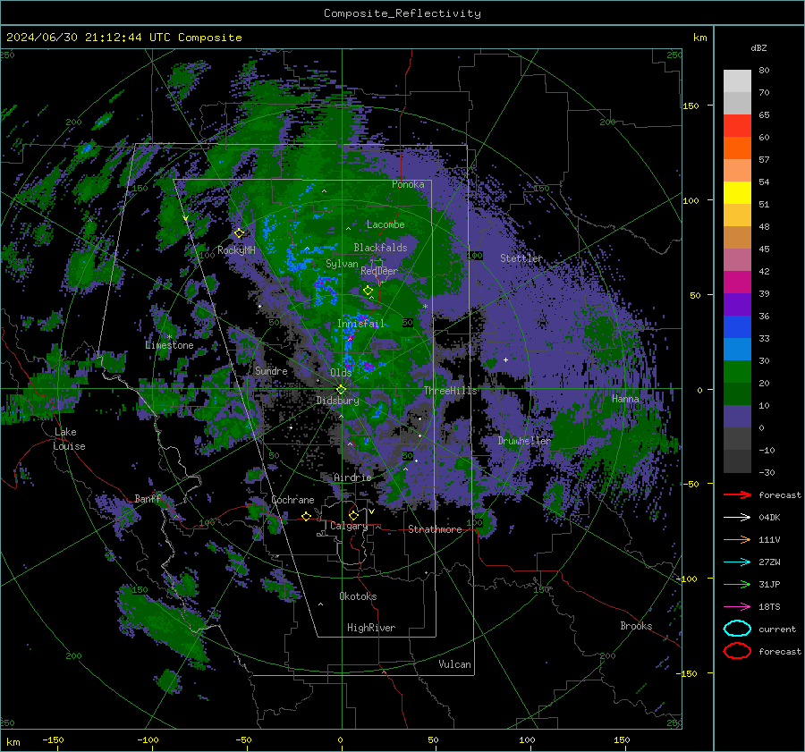This screenshot has width=805, height=752.
Task: Click the cyan 27ZW arrow legend icon
Action: coord(737,562)
